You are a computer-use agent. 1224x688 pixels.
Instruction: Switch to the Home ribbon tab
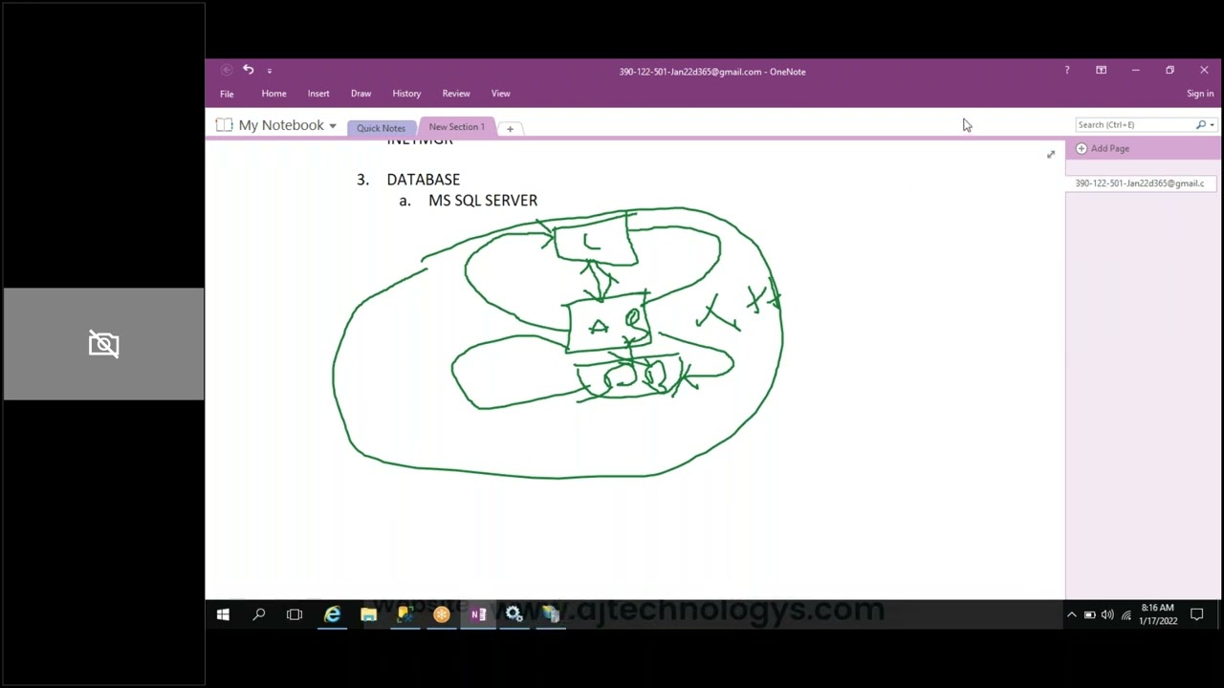273,94
